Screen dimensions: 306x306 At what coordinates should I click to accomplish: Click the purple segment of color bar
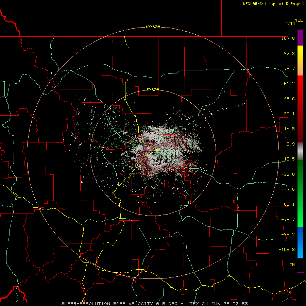pos(300,38)
